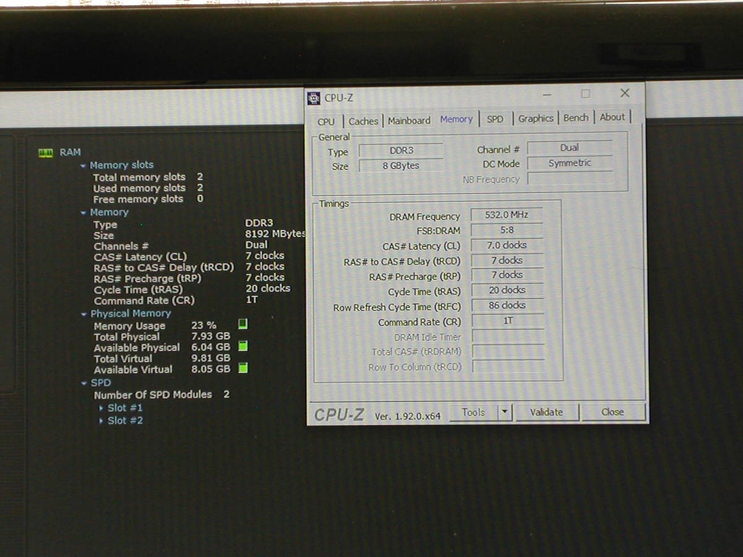This screenshot has height=557, width=743.
Task: Click the CPU-Z chip icon in title bar
Action: click(314, 98)
